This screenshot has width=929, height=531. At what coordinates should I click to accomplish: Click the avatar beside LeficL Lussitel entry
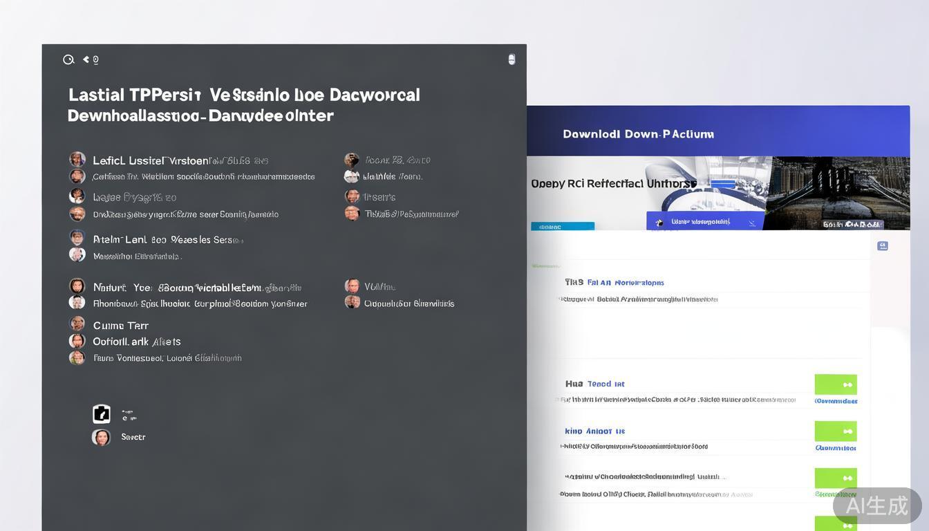pyautogui.click(x=77, y=160)
